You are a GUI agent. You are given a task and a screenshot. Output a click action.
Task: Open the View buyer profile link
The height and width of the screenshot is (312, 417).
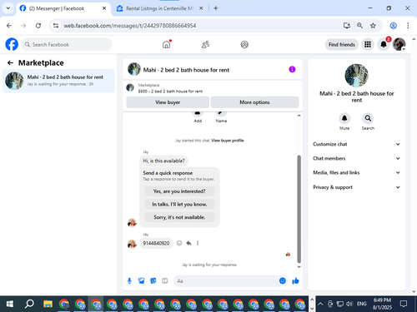point(228,141)
